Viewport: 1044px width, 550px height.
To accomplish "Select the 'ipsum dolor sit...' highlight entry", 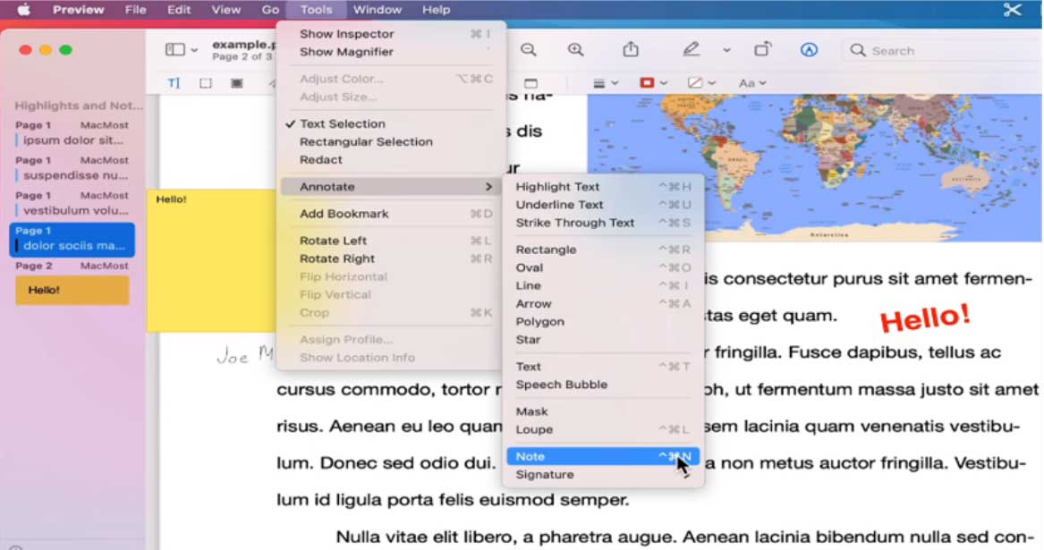I will (73, 140).
